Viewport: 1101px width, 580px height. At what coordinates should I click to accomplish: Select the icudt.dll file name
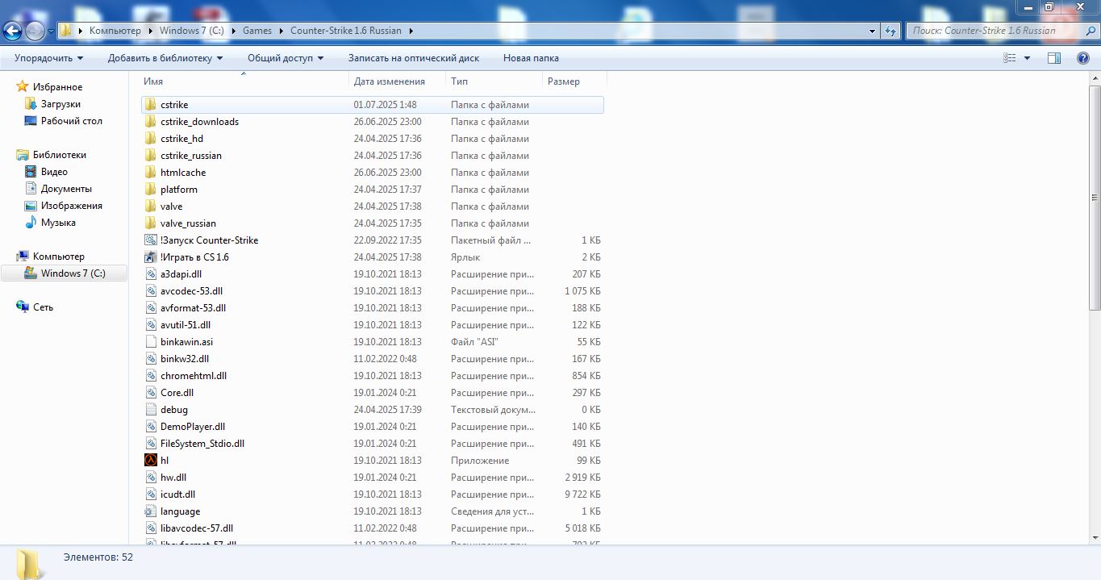point(177,494)
